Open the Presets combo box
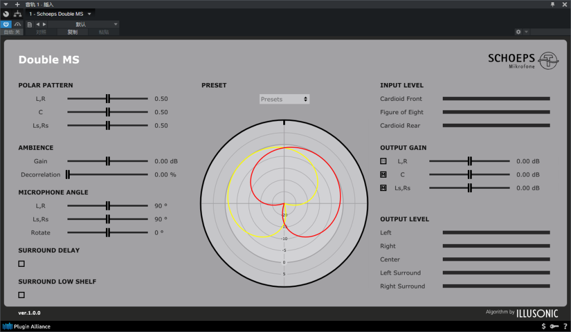The height and width of the screenshot is (332, 571). (x=284, y=99)
